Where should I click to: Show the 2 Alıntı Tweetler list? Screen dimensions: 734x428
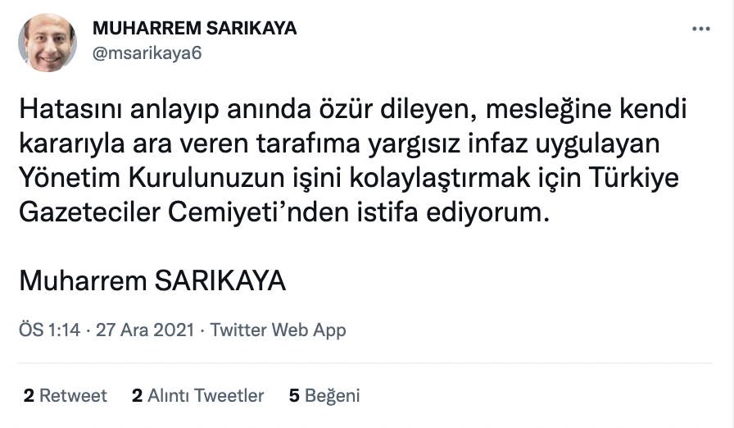[197, 396]
